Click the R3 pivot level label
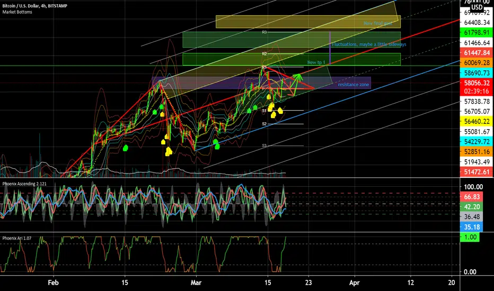 264,32
